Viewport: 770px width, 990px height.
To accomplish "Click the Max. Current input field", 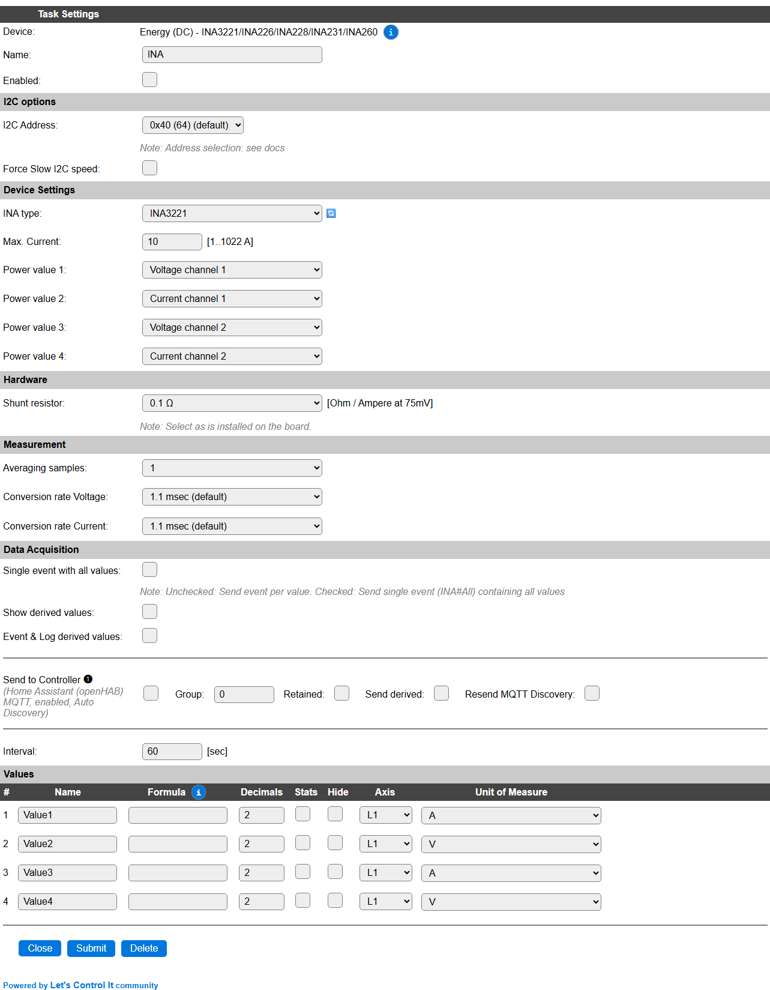I will (172, 242).
